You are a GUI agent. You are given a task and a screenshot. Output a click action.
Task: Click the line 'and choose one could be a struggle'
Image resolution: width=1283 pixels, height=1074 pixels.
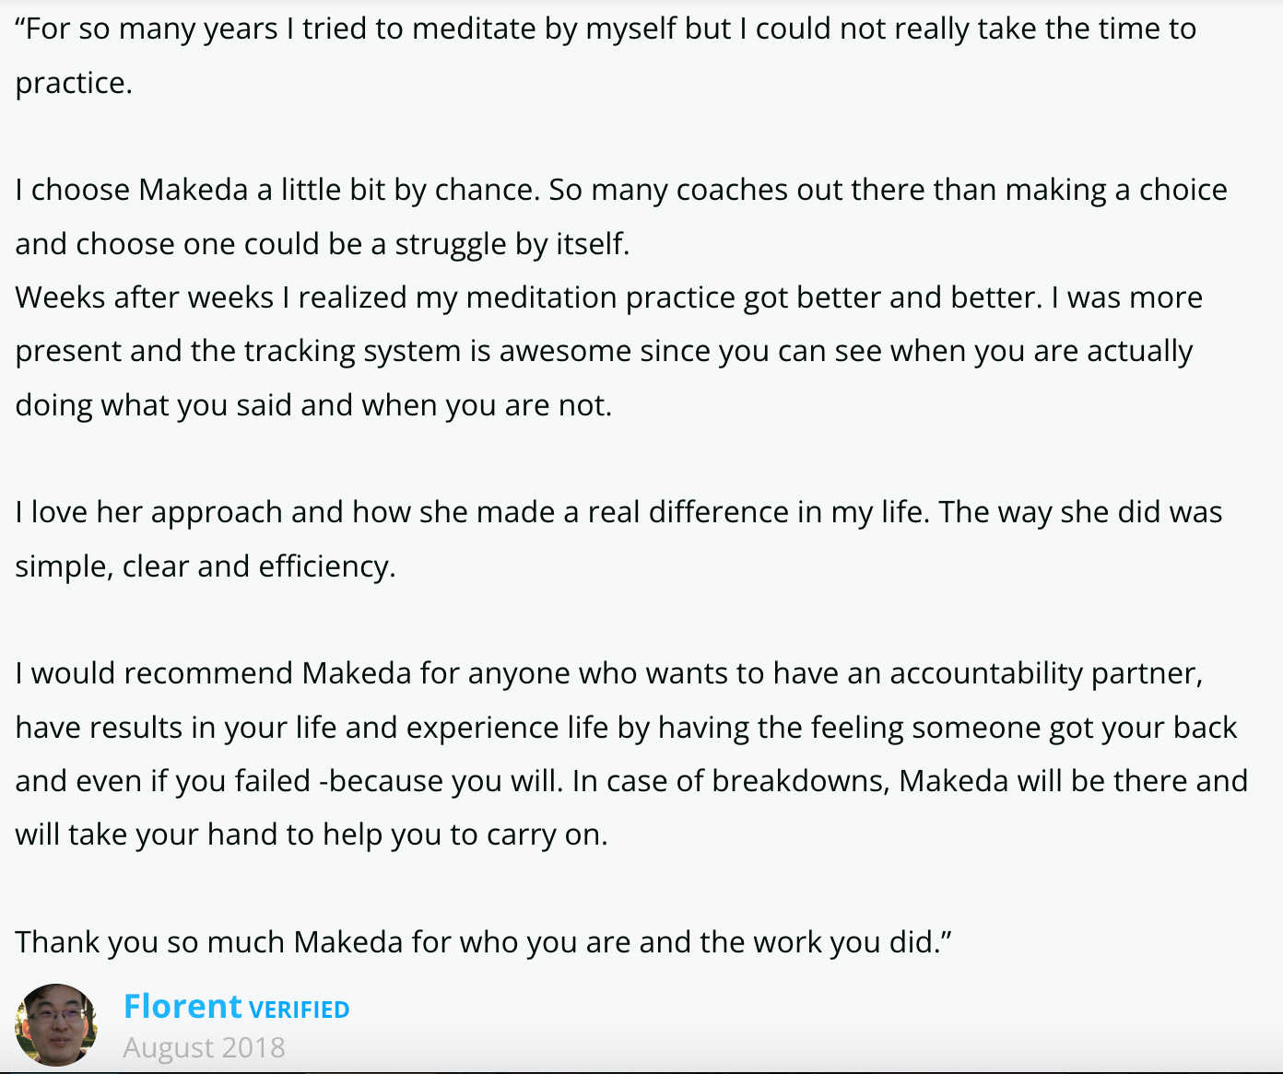pyautogui.click(x=323, y=244)
